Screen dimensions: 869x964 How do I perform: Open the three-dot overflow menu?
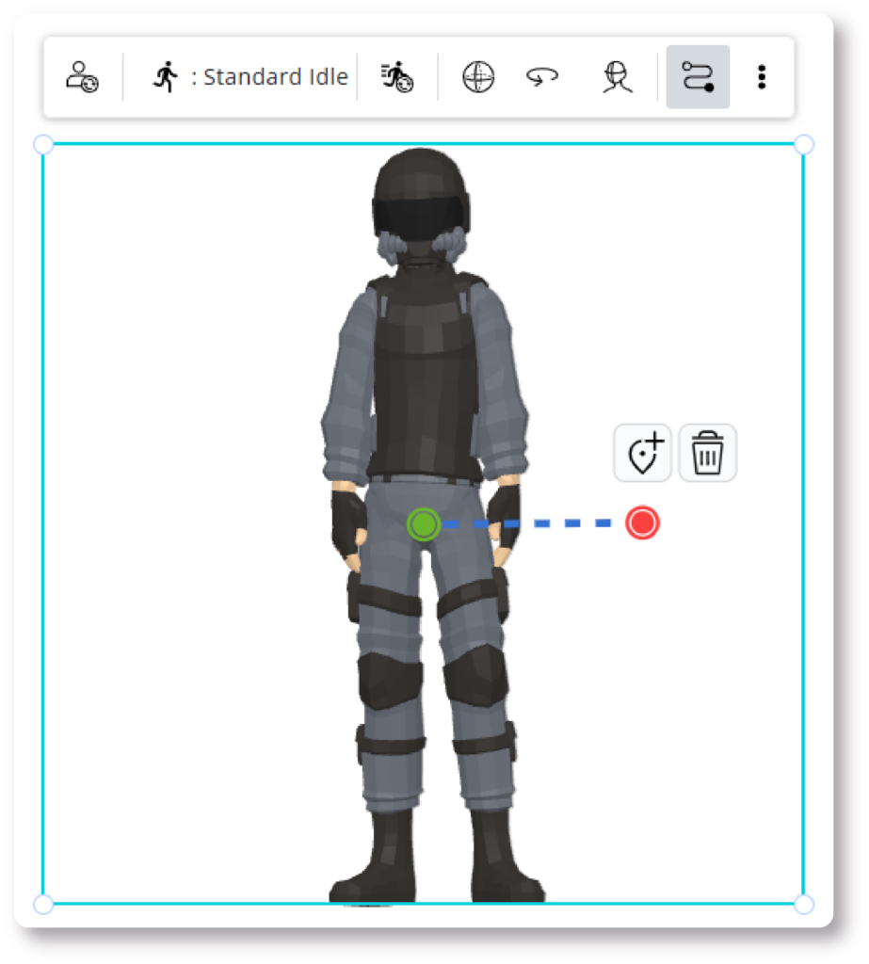[762, 76]
